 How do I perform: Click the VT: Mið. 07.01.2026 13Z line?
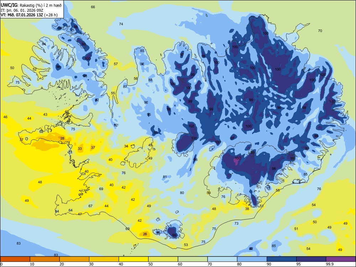[x=29, y=15]
